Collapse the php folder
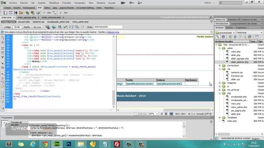264x148 pixels. pyautogui.click(x=219, y=93)
